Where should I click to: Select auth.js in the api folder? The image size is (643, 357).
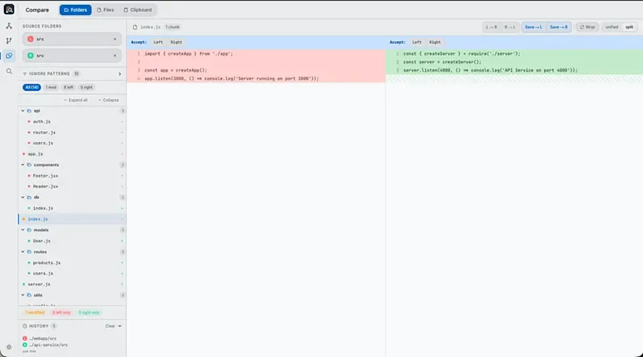click(x=72, y=122)
